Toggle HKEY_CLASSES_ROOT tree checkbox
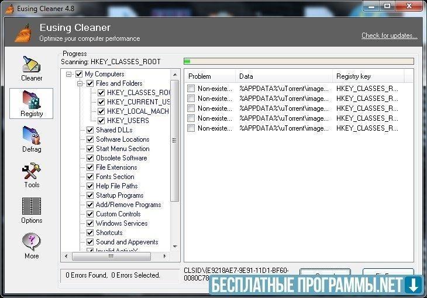The height and width of the screenshot is (298, 427). pos(101,93)
